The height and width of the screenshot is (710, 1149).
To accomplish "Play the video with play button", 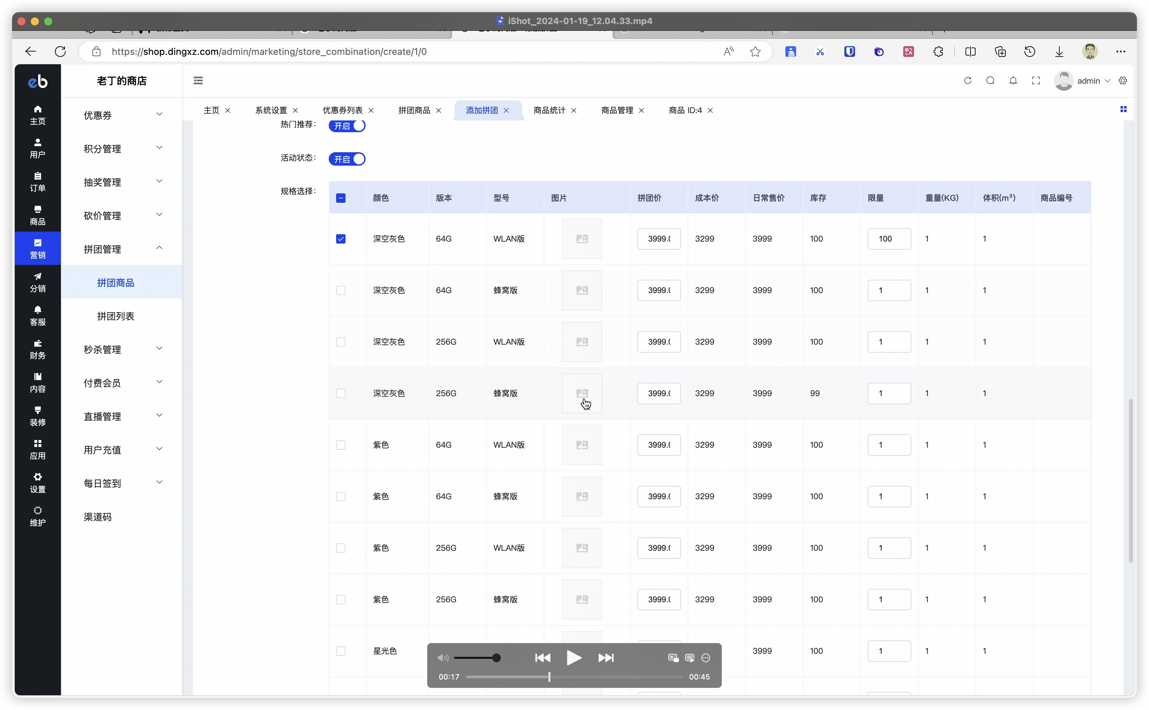I will pos(573,657).
